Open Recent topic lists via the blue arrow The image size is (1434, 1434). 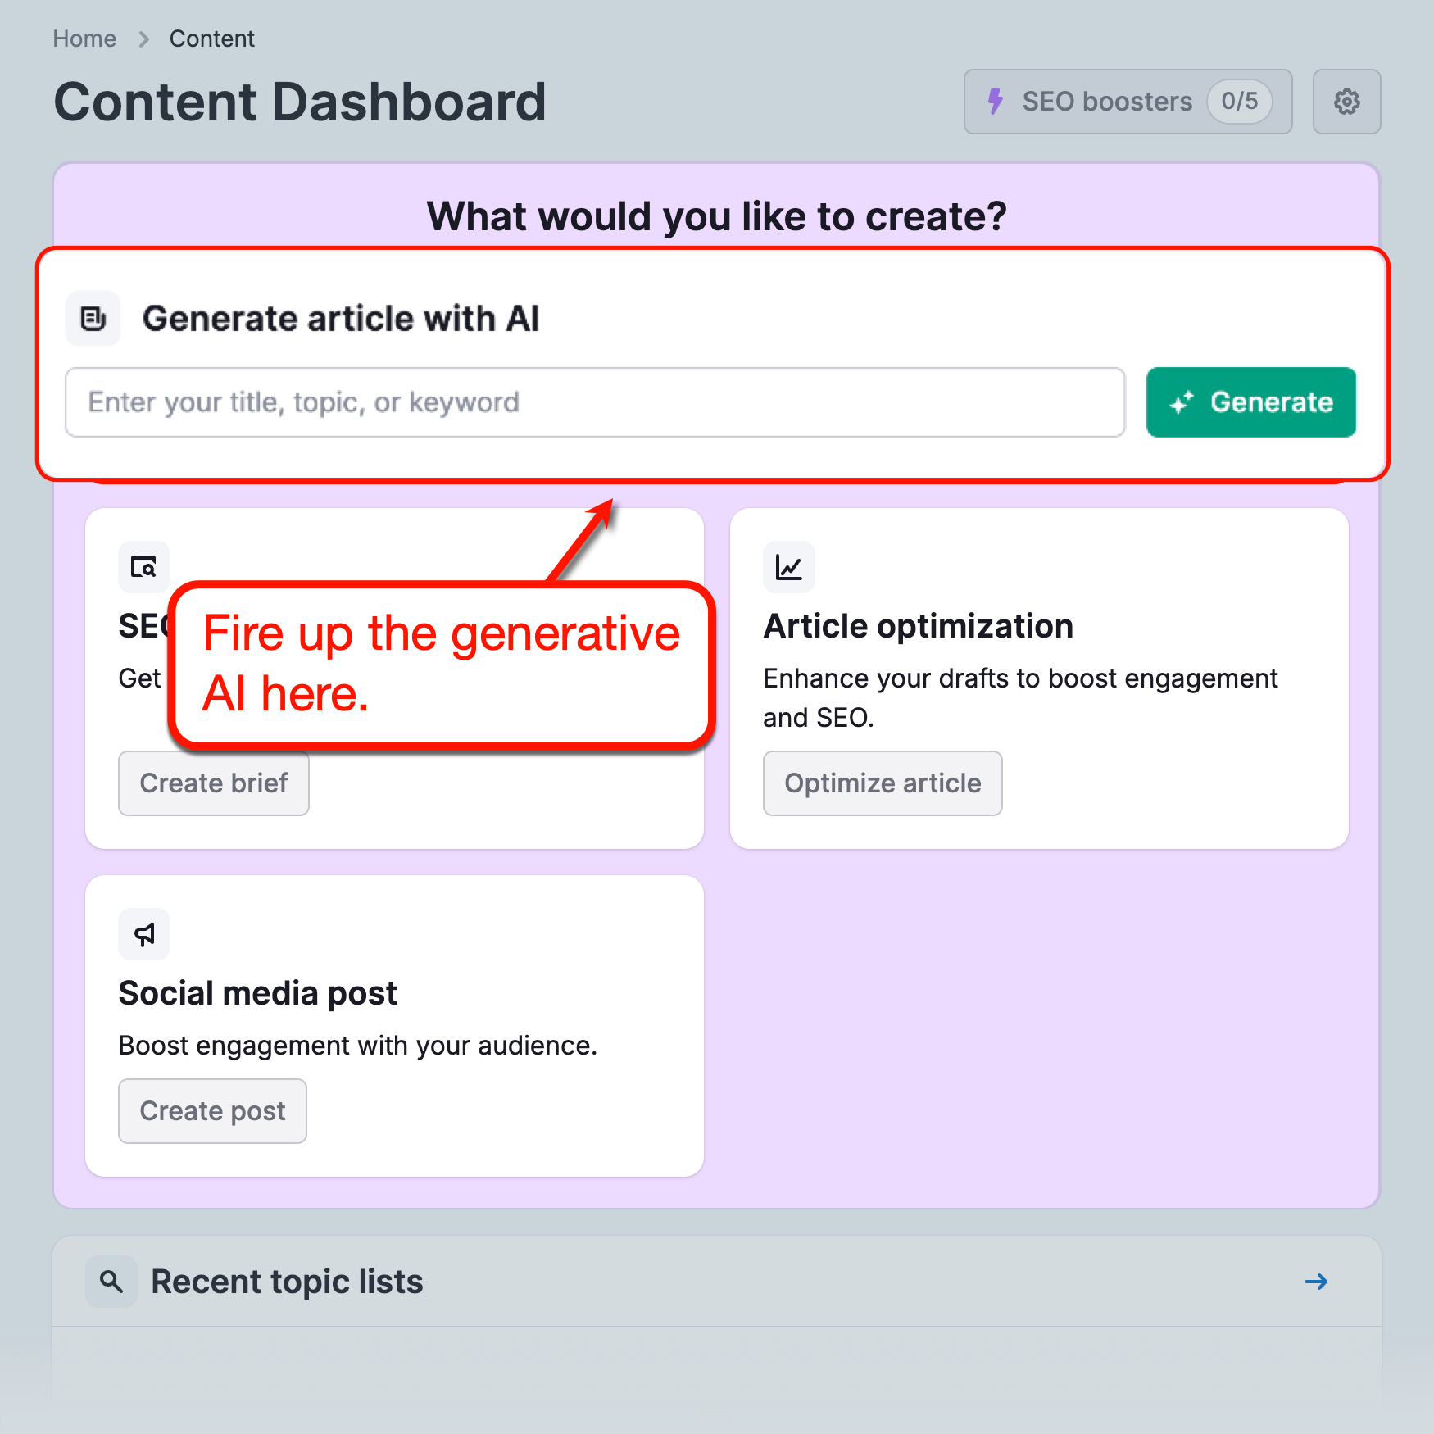click(x=1315, y=1281)
